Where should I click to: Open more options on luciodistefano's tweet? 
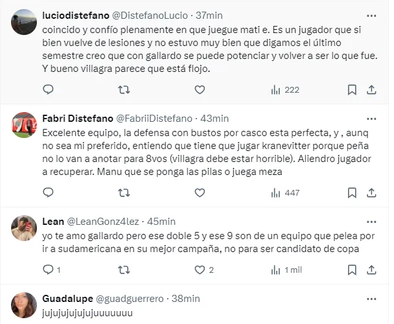pos(371,15)
